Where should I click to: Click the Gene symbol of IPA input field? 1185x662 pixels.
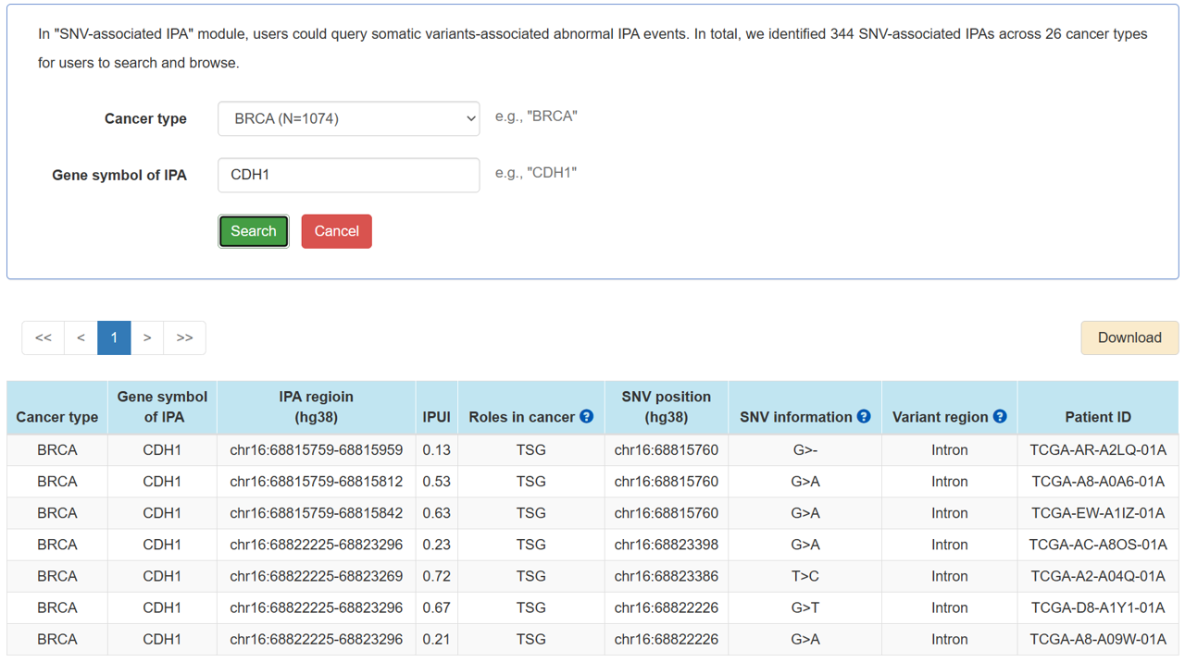coord(348,175)
